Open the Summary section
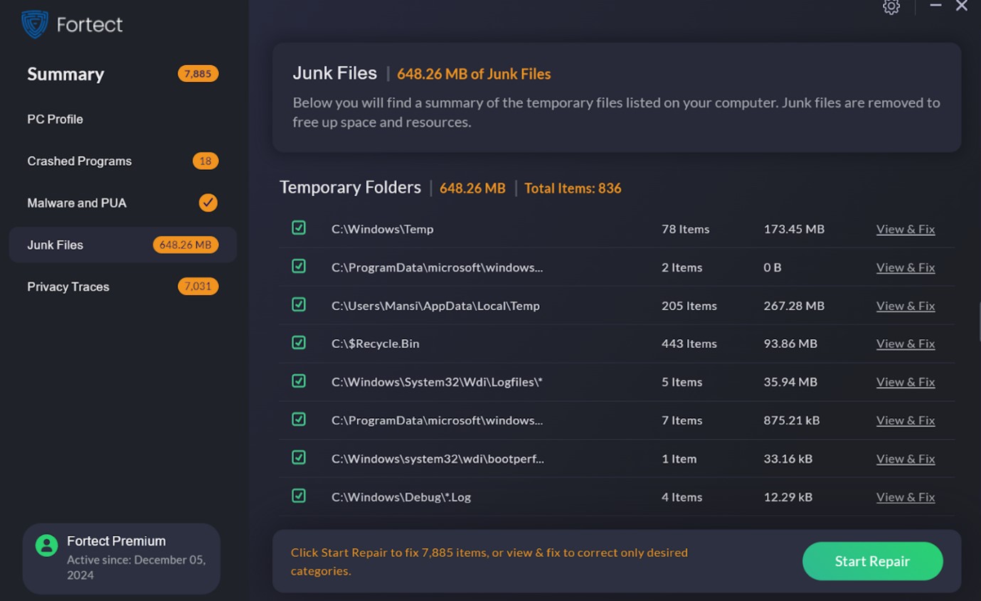 click(x=65, y=74)
